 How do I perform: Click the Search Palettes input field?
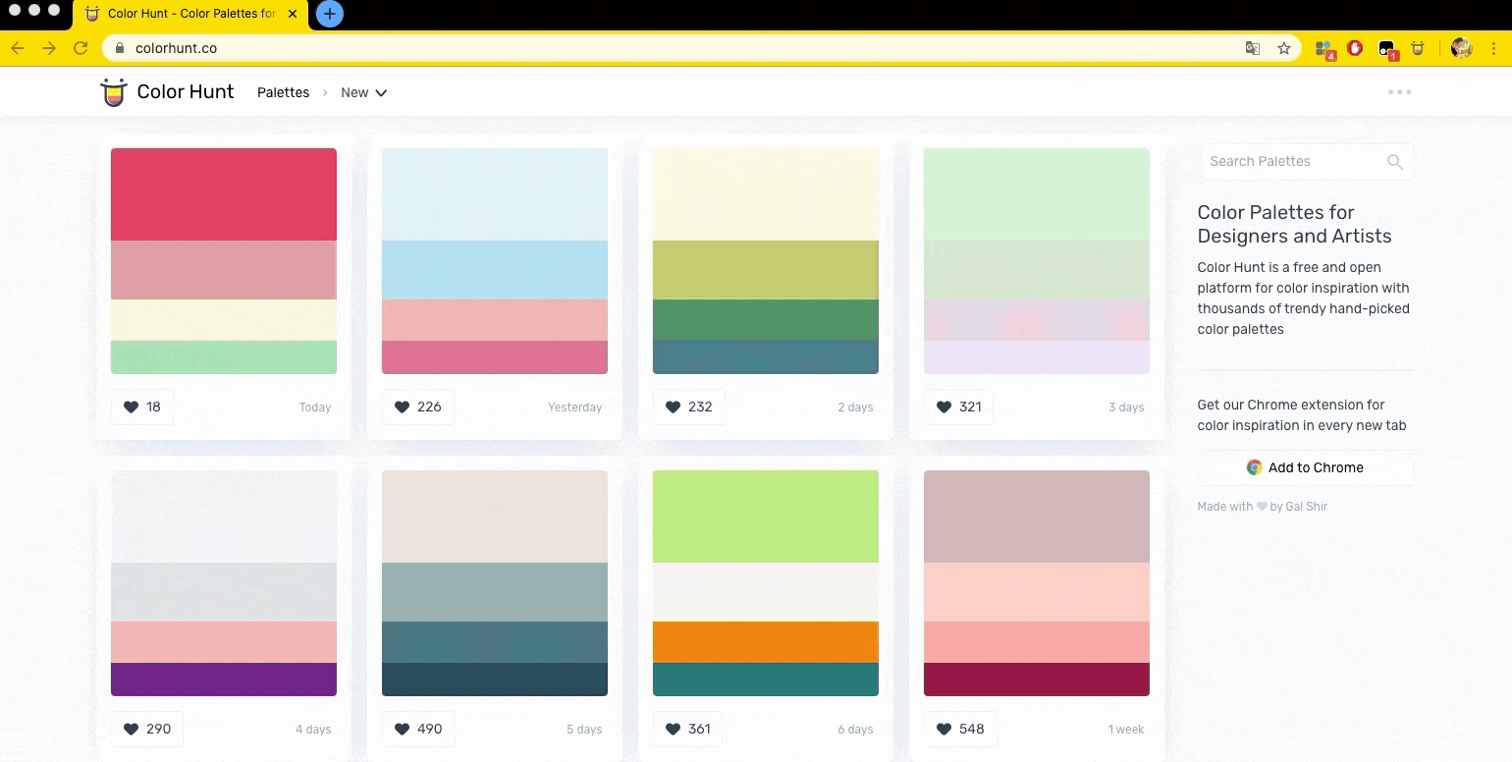click(1291, 162)
